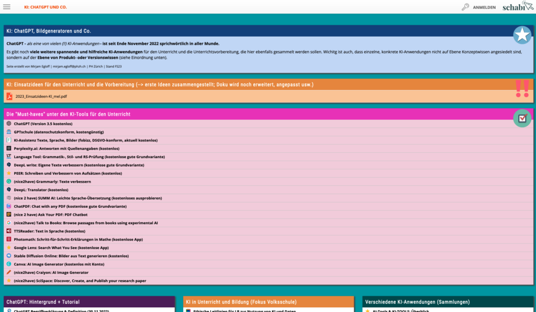This screenshot has height=312, width=536.
Task: Click the DeepL write icon
Action: point(9,165)
